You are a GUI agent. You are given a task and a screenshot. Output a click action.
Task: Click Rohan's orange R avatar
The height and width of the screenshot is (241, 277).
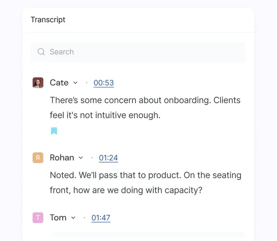(38, 158)
